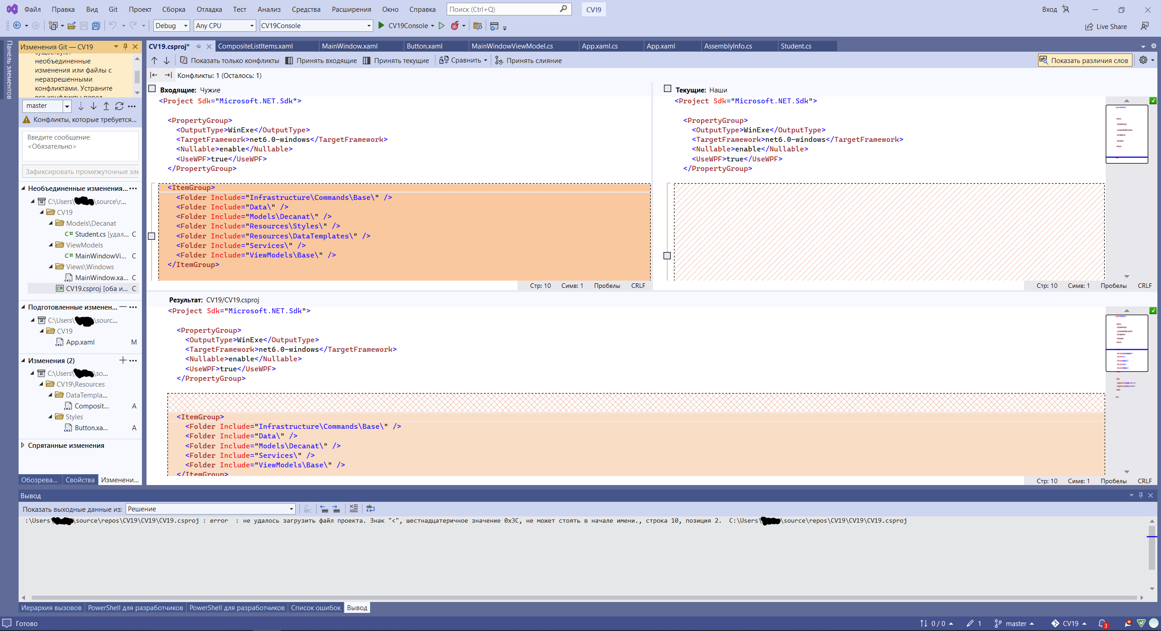Viewport: 1161px width, 631px height.
Task: Click the Git fetch icon in changes panel
Action: [x=81, y=106]
